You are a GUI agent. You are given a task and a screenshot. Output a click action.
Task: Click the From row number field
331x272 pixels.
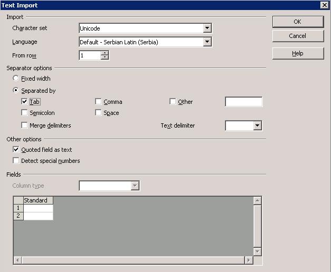coord(89,55)
